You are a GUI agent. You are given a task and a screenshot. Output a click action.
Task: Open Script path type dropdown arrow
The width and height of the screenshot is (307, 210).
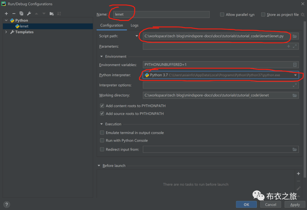point(137,36)
